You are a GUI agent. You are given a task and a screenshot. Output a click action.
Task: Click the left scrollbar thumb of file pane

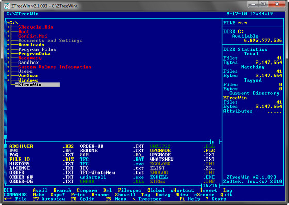click(5, 146)
